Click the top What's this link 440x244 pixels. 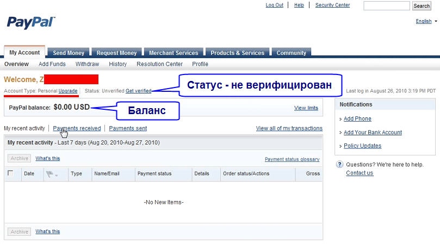48,159
